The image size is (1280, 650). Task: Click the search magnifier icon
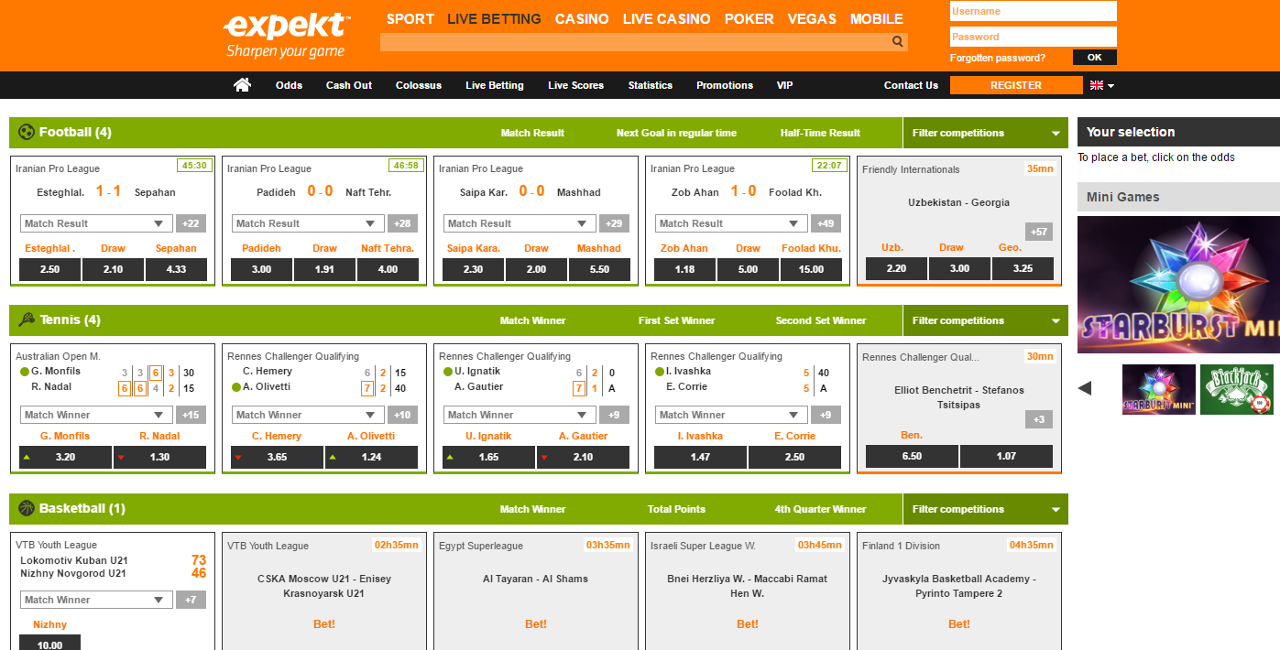pos(898,42)
